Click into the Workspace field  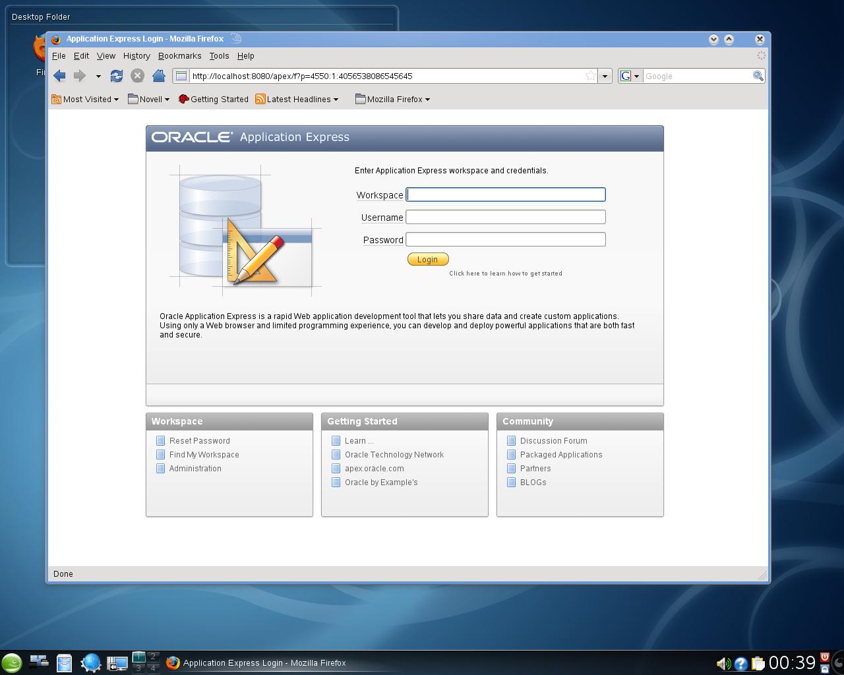(x=506, y=194)
